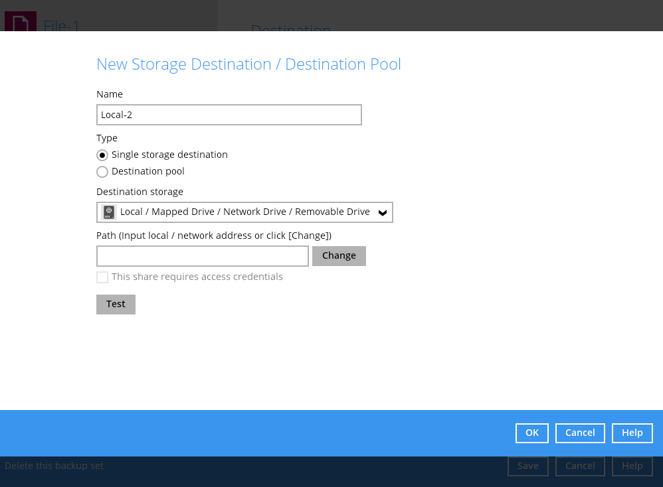Enable 'This share requires access credentials' checkbox
Screen dimensions: 663x487
click(102, 277)
